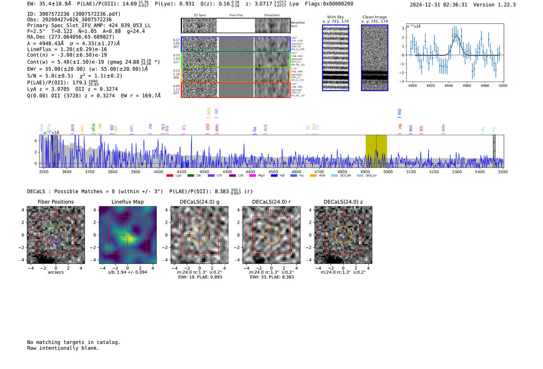The width and height of the screenshot is (543, 369).
Task: Click the S/N = 5.0(±0.5) text
Action: pyautogui.click(x=50, y=76)
